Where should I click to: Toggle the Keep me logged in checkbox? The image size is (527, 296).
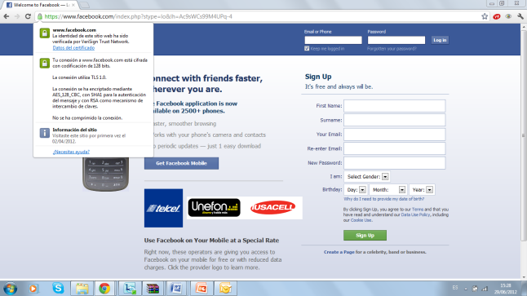[x=307, y=48]
